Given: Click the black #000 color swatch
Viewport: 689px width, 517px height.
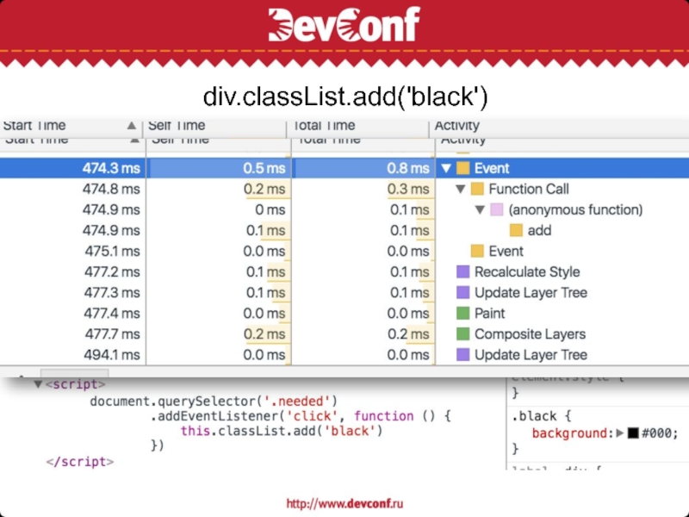Looking at the screenshot, I should click(x=633, y=433).
